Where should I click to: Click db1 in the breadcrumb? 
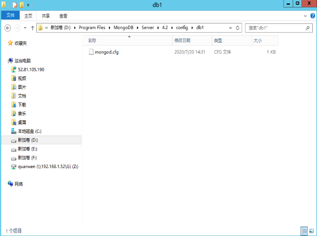click(x=200, y=28)
